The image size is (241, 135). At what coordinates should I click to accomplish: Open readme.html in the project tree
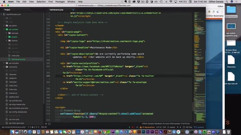point(14,97)
